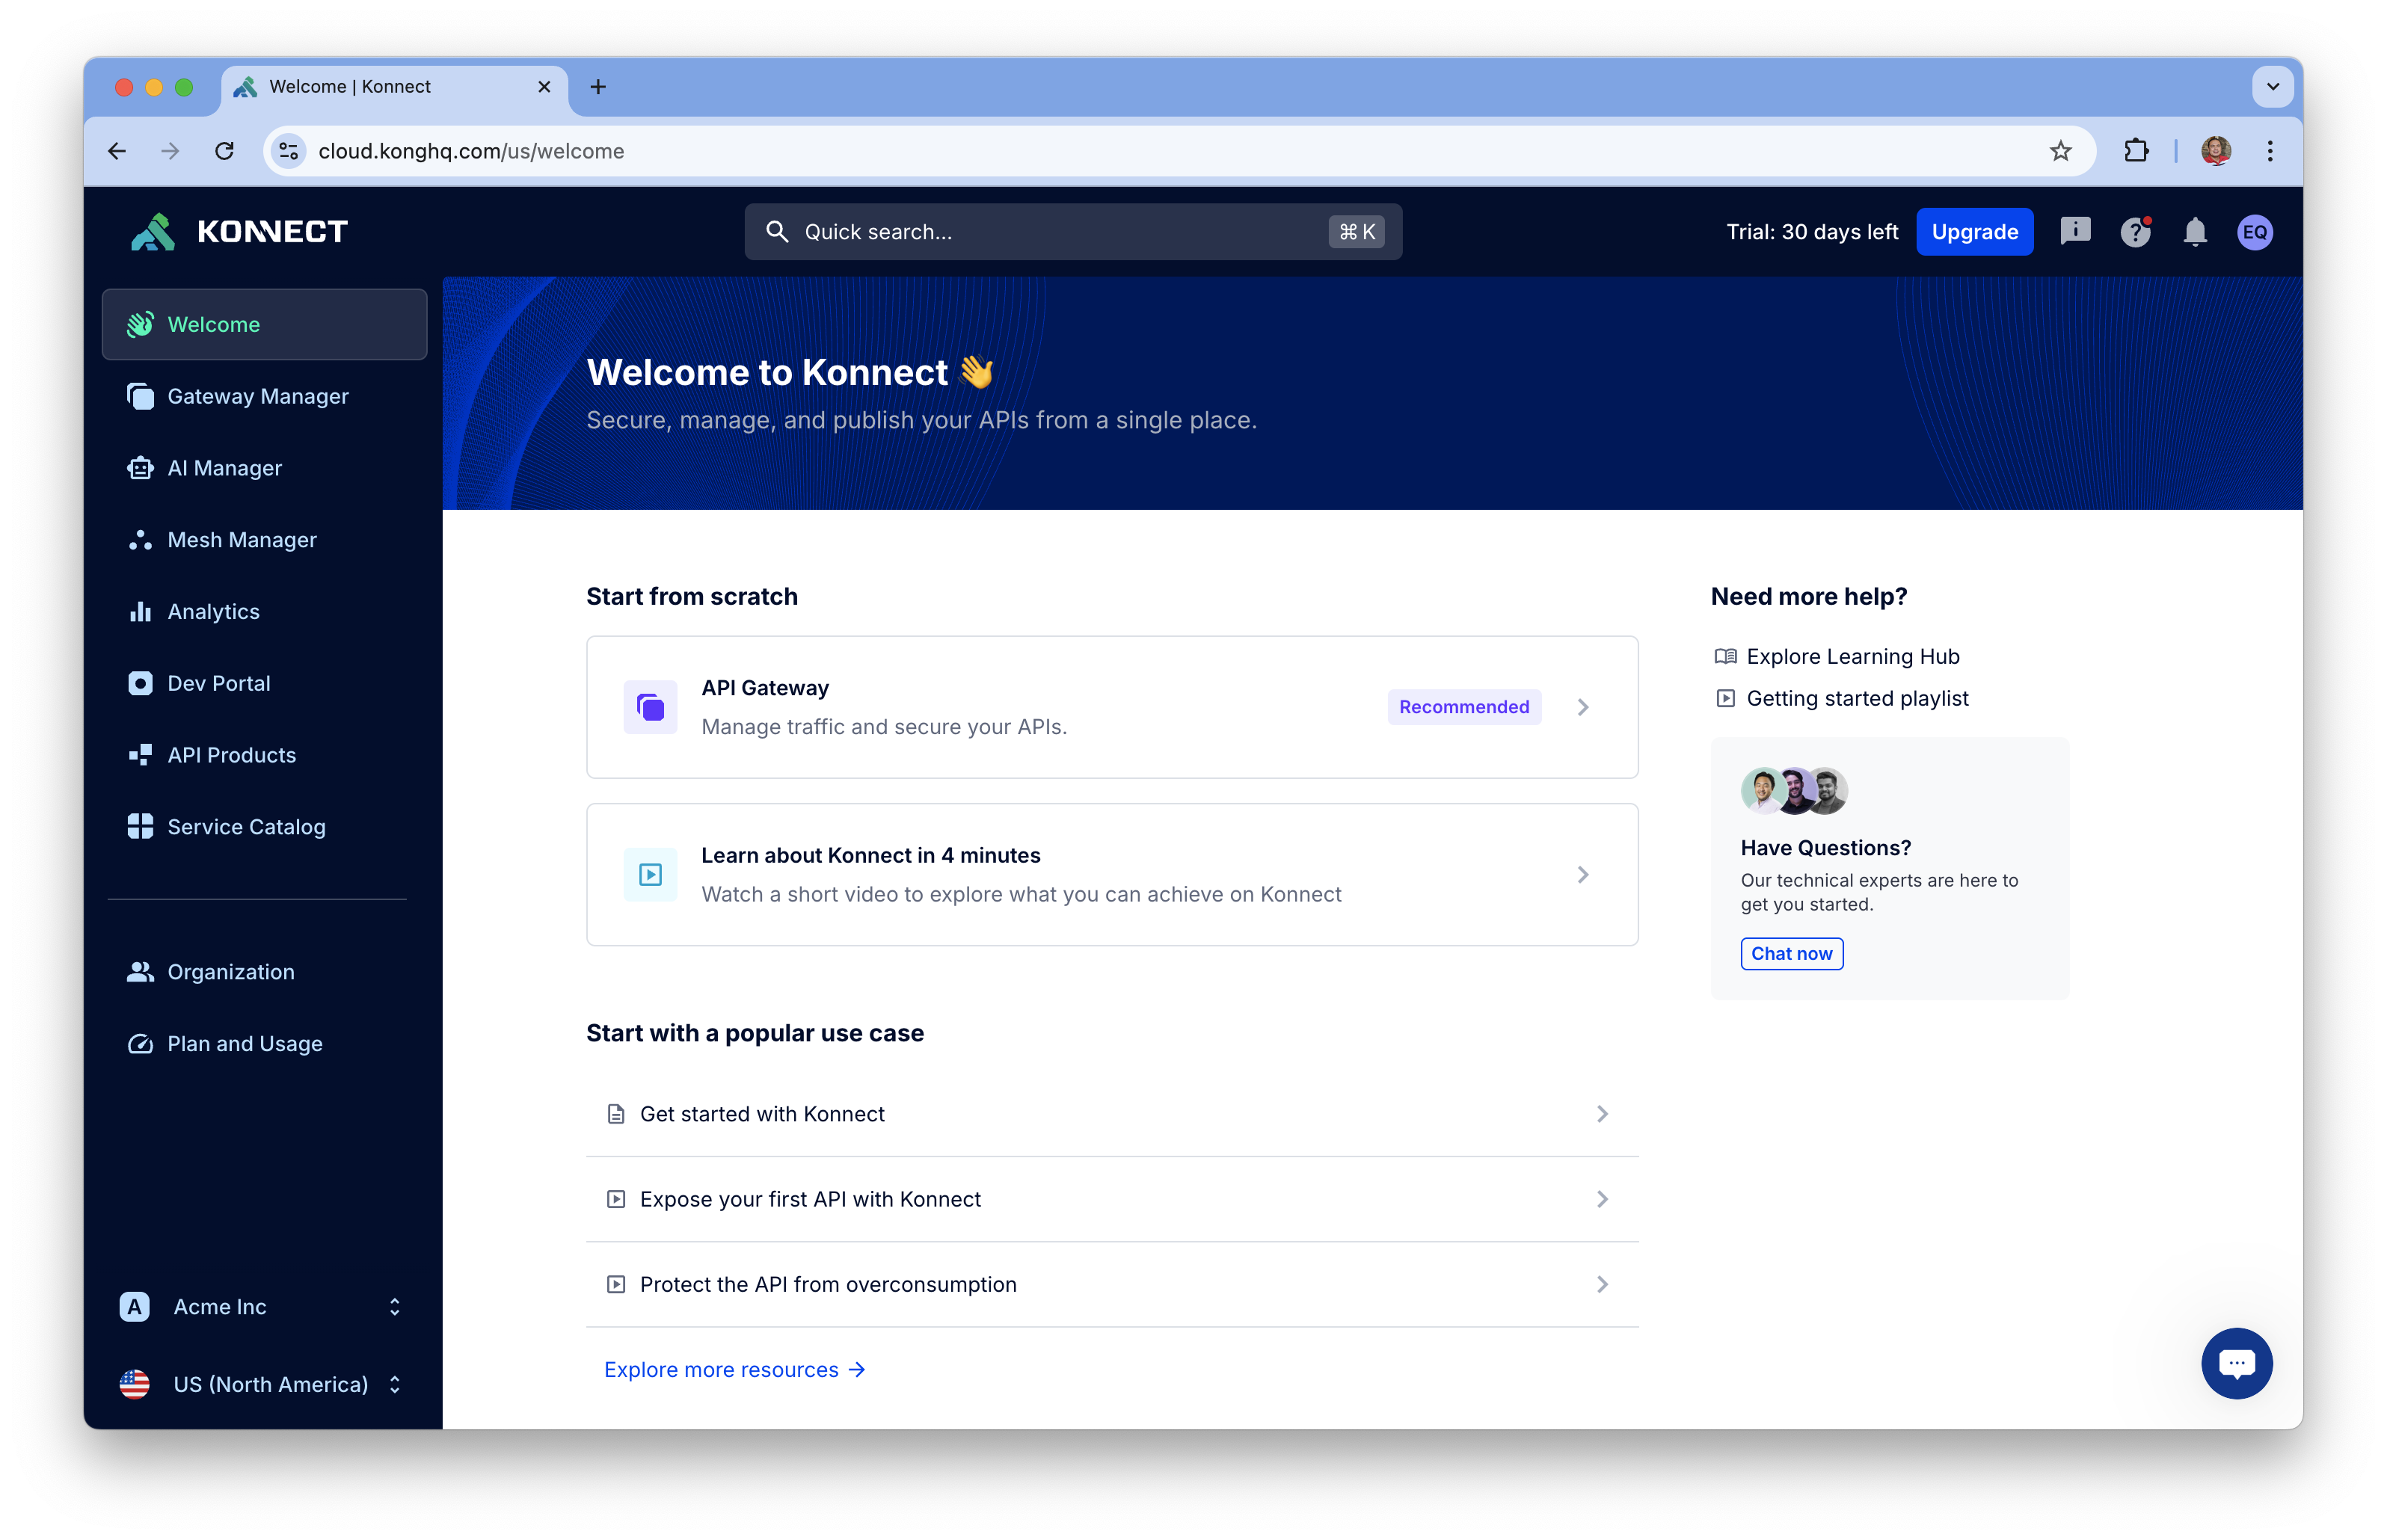The width and height of the screenshot is (2387, 1540).
Task: Open notifications bell
Action: [x=2194, y=232]
